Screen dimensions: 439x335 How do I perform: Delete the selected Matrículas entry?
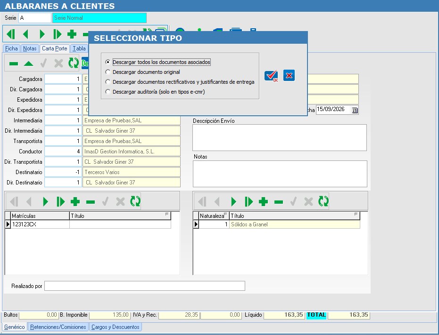[x=91, y=202]
